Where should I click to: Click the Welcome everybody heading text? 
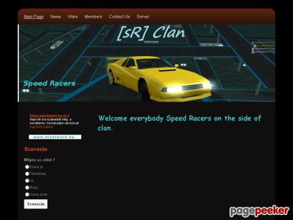click(179, 123)
